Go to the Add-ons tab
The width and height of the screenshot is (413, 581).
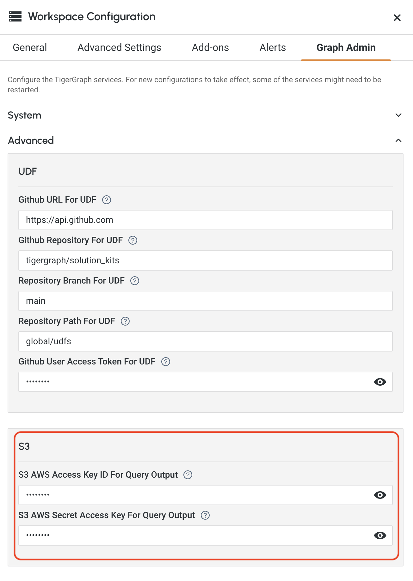[x=210, y=47]
